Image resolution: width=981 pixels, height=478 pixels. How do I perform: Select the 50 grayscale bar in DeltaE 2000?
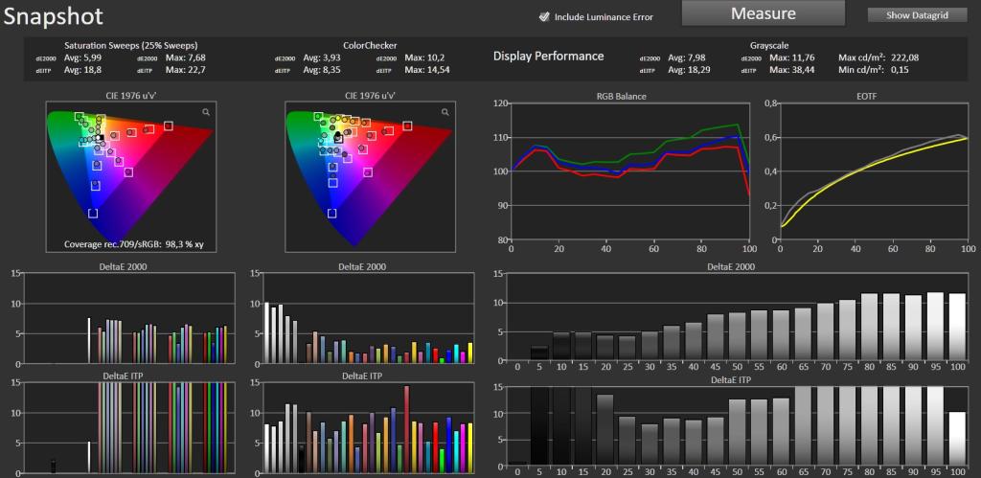point(737,336)
